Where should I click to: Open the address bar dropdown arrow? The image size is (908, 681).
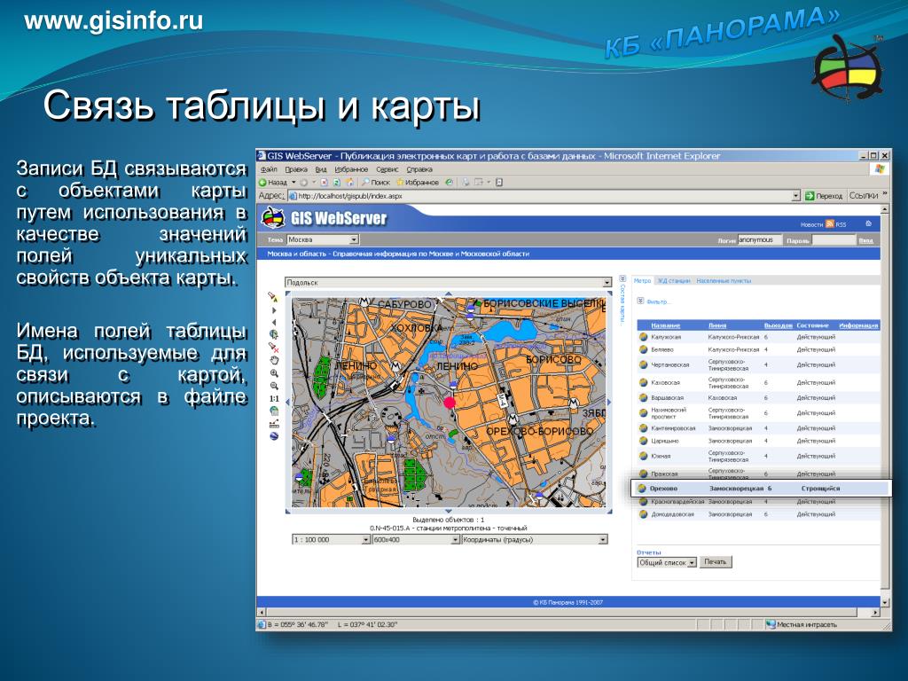[x=795, y=196]
